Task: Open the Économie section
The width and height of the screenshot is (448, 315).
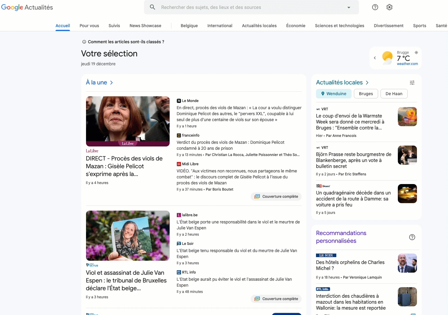Action: 296,26
